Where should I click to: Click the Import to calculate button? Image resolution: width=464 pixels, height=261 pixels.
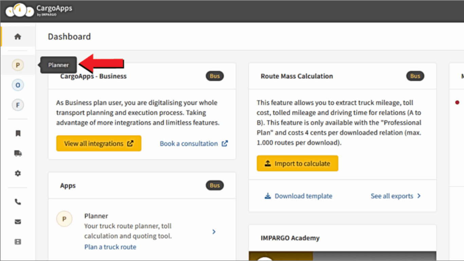coord(297,163)
